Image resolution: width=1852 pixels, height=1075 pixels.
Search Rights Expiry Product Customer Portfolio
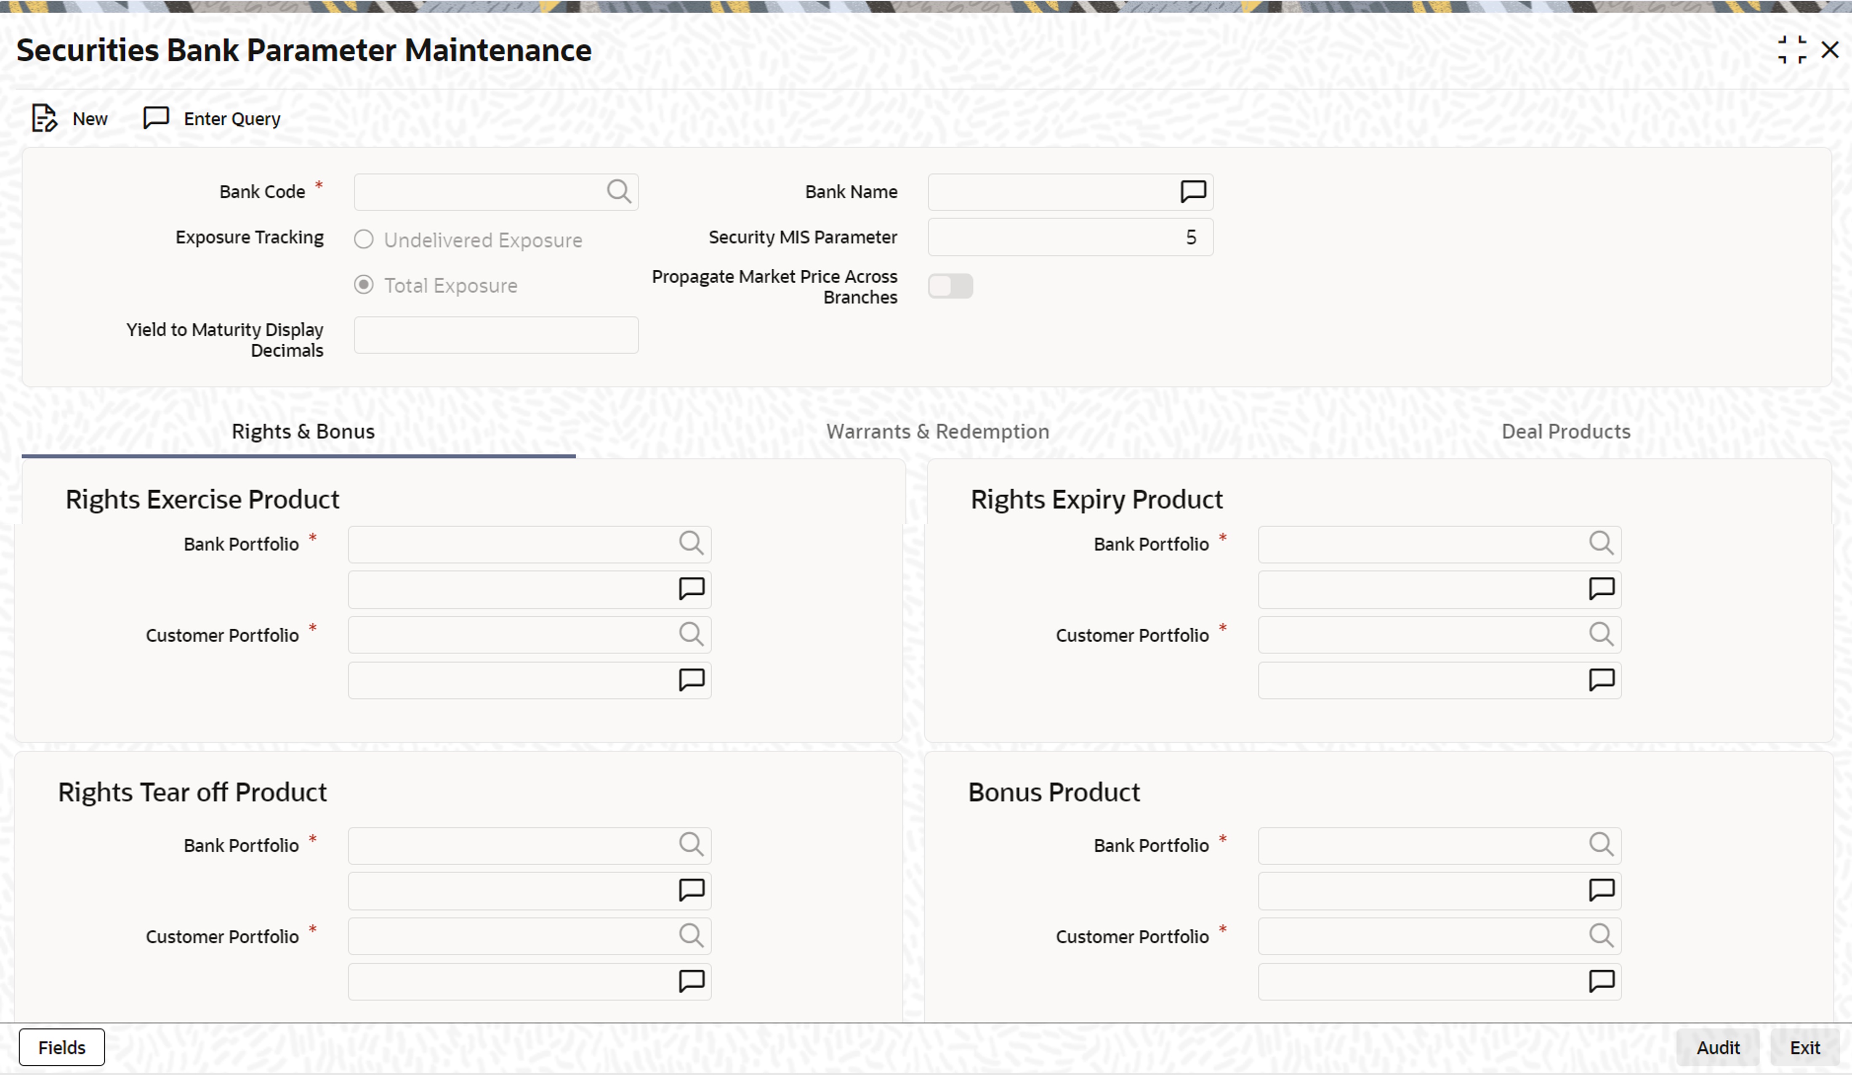pyautogui.click(x=1601, y=634)
